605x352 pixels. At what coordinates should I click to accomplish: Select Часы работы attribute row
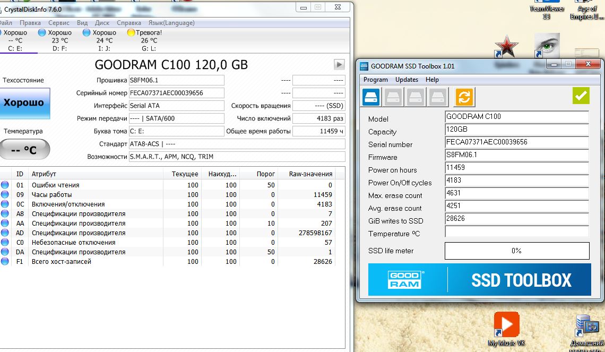click(168, 194)
